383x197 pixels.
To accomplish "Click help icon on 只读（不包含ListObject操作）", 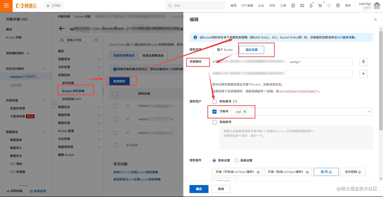I will click(x=258, y=172).
